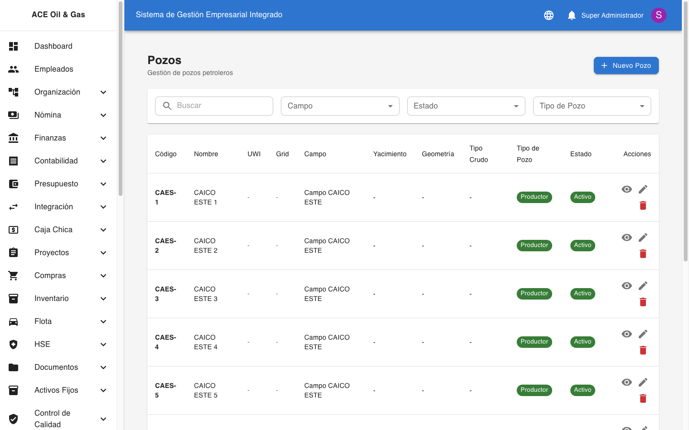The width and height of the screenshot is (689, 430).
Task: Click the Buscar search field
Action: [x=220, y=106]
